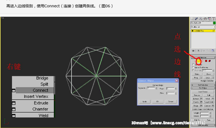Click Connect button in Edit Edges

tap(208, 106)
